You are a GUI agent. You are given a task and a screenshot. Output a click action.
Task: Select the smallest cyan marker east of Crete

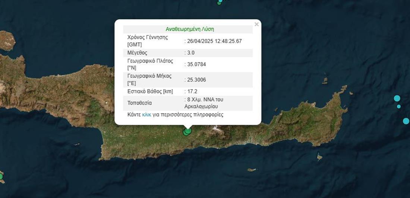pos(399,106)
